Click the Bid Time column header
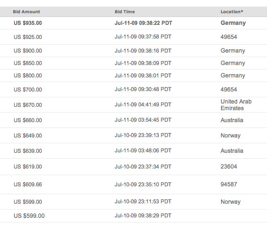267x229 pixels. (x=125, y=12)
